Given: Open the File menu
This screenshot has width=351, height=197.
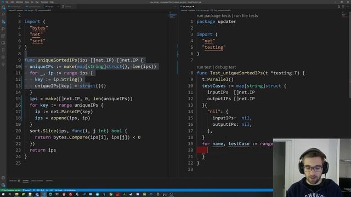Looking at the screenshot, I should click(x=7, y=2).
